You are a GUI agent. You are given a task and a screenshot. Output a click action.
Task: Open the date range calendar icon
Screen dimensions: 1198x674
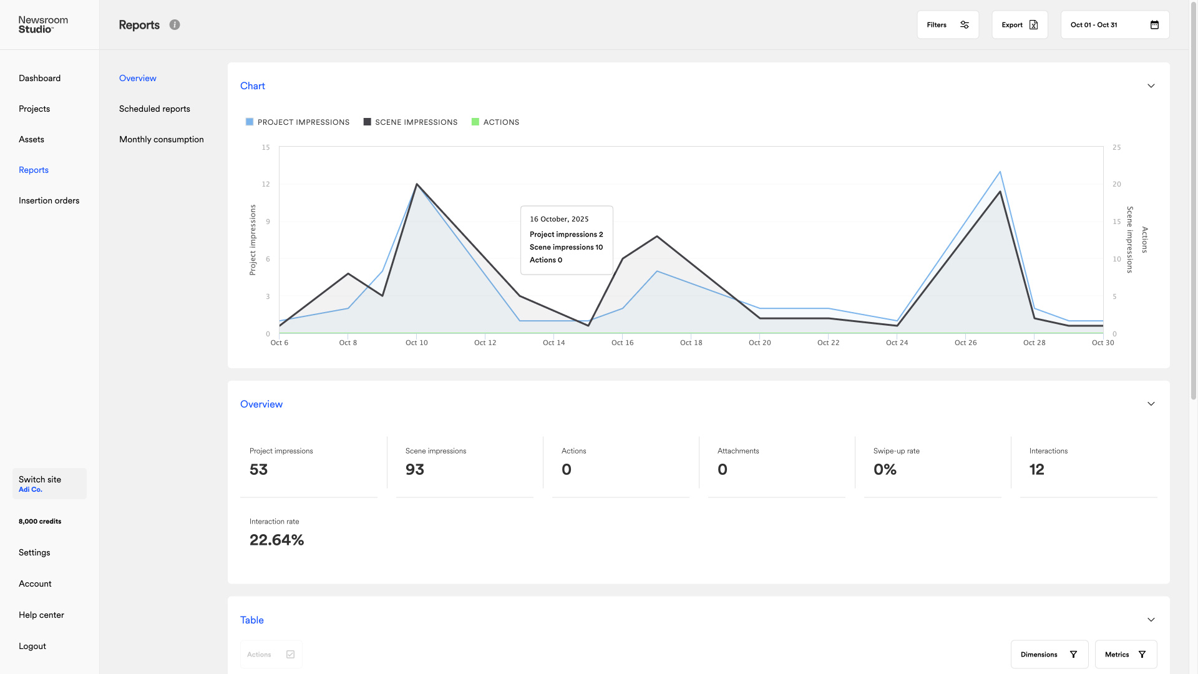point(1154,25)
